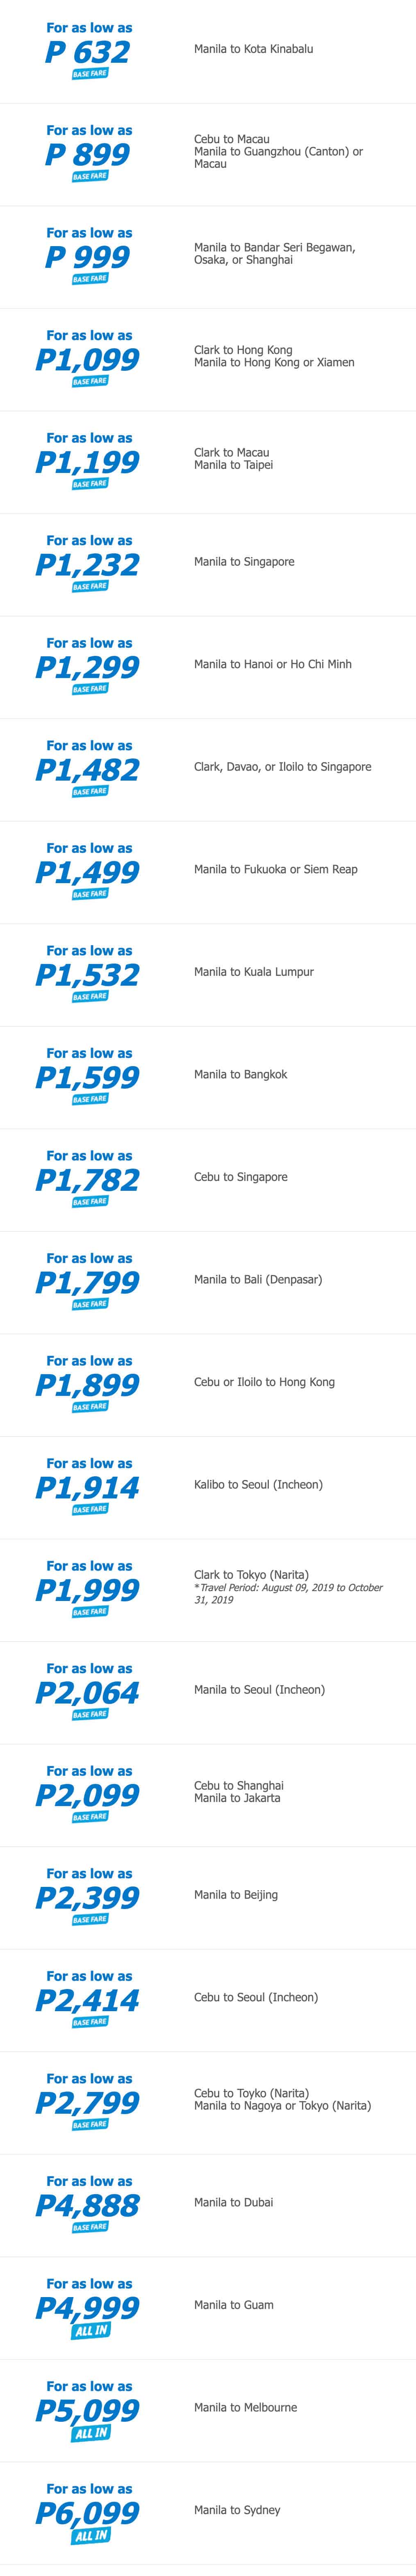This screenshot has width=416, height=2576.
Task: Select the Manila to Beijing route
Action: [236, 1894]
